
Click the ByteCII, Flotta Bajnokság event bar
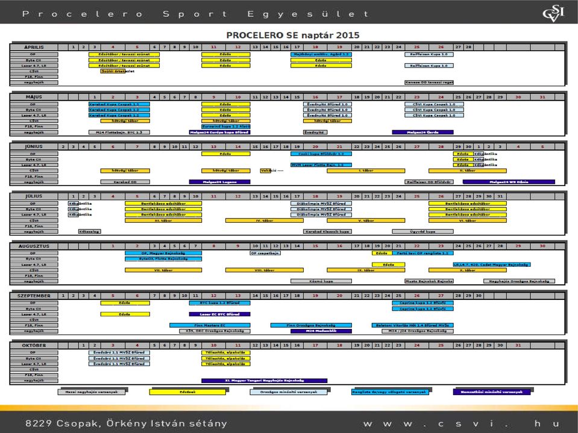coord(163,259)
